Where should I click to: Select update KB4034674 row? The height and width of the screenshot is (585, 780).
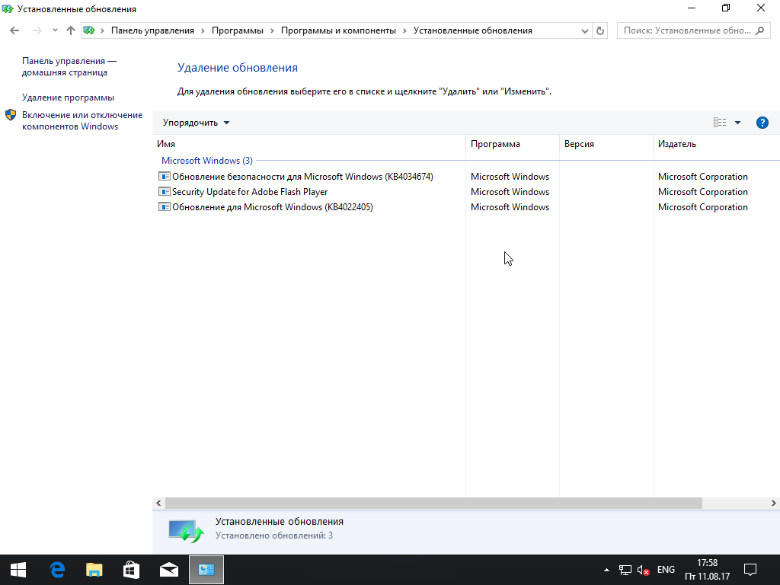click(x=465, y=177)
